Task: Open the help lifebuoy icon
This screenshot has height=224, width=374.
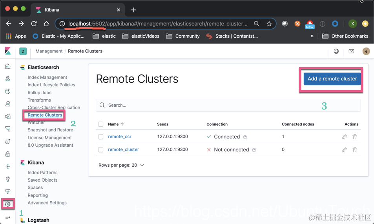Action: (x=336, y=51)
